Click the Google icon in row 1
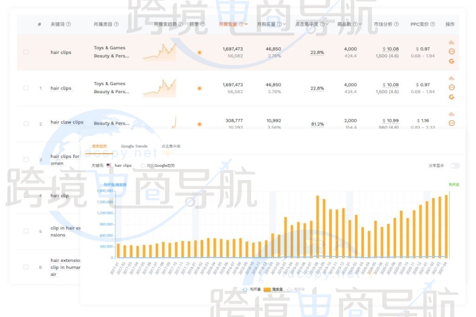Screen dimensions: 476x317 [x=451, y=97]
